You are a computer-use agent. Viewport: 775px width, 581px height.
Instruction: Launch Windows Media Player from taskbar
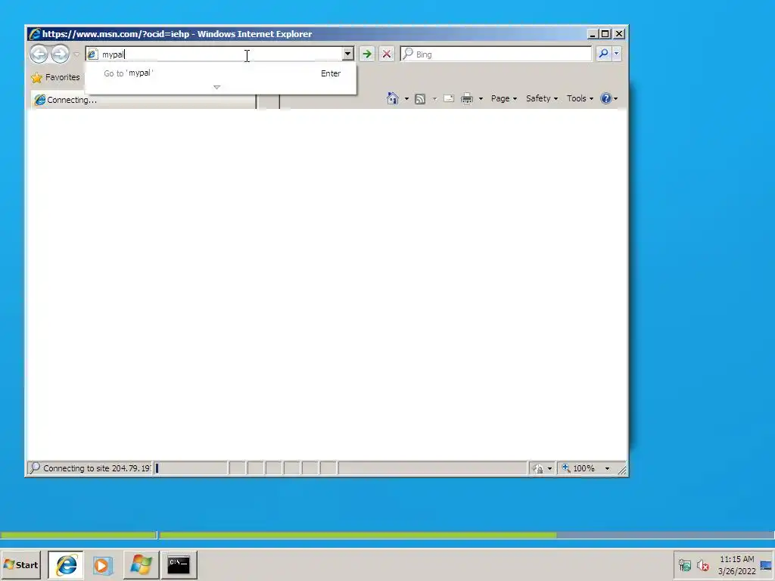pyautogui.click(x=103, y=565)
